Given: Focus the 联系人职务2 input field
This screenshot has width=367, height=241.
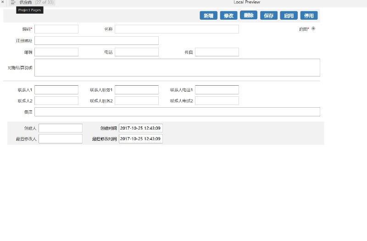Looking at the screenshot, I should 137,100.
